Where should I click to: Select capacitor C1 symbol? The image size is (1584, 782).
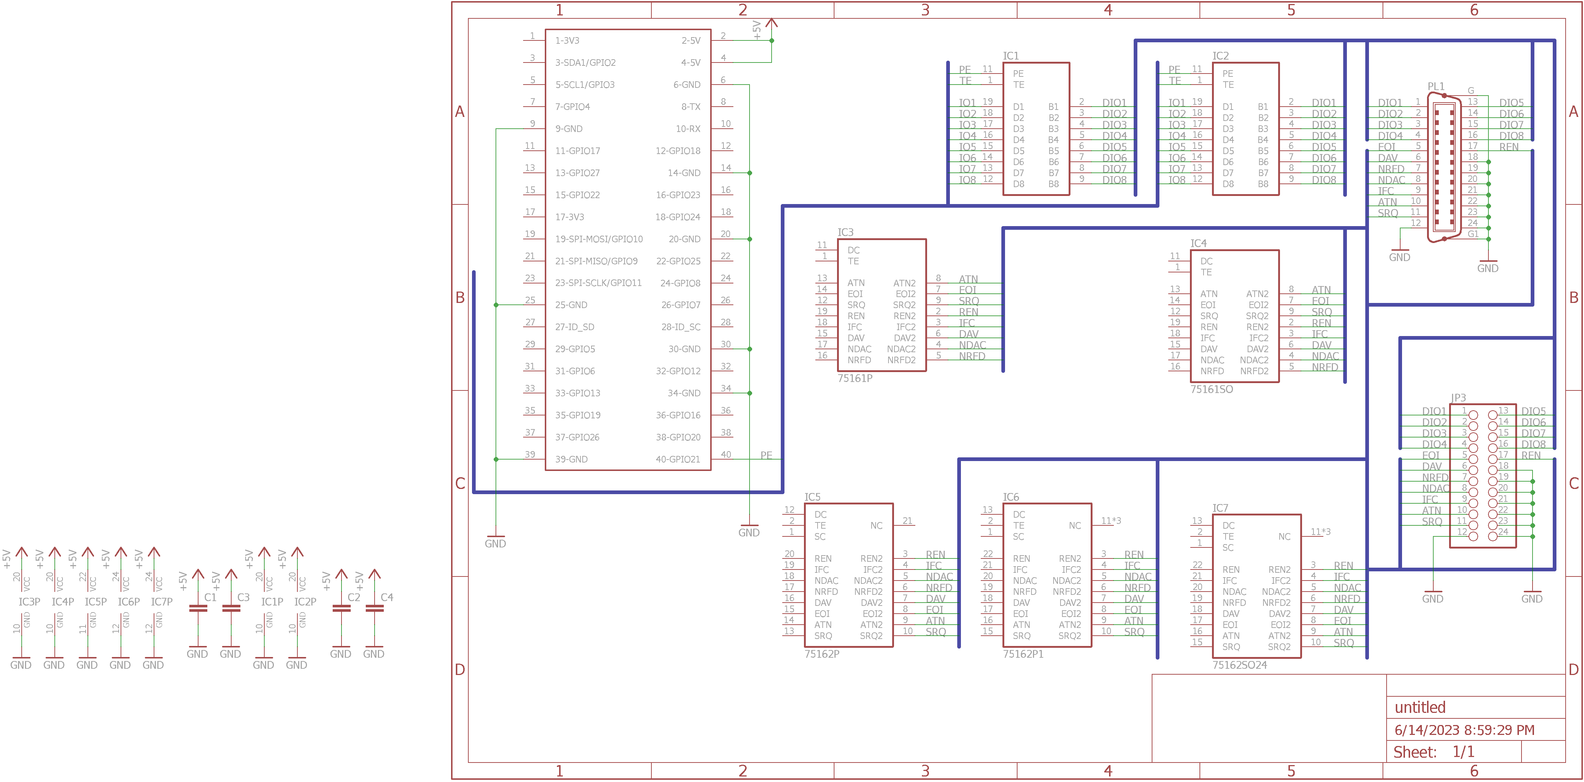[198, 608]
